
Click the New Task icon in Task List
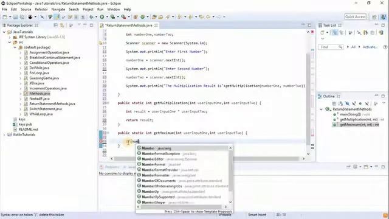pyautogui.click(x=322, y=32)
